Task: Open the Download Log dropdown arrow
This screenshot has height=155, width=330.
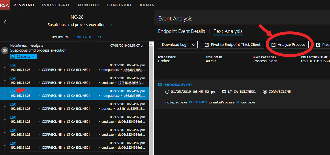Action: [194, 45]
